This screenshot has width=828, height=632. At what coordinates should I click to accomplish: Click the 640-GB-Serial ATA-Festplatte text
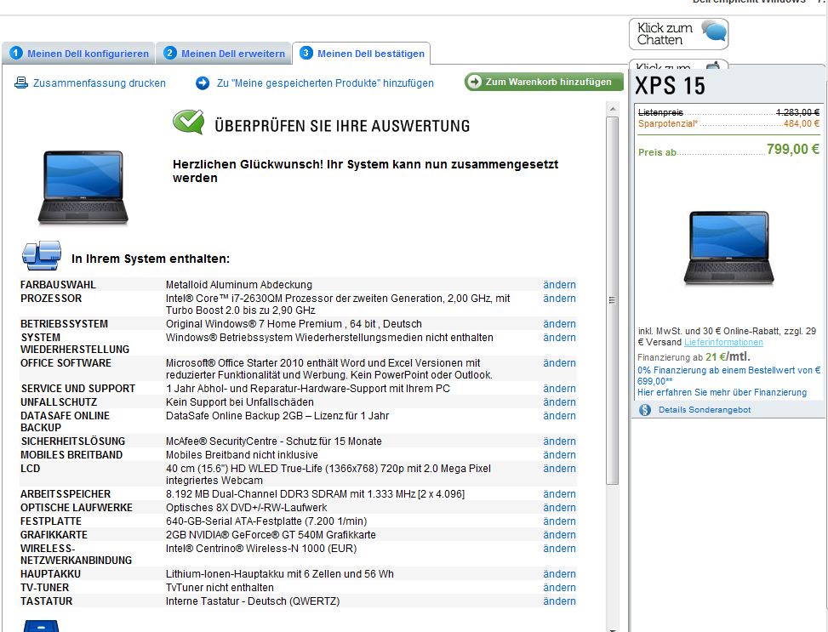[x=266, y=521]
